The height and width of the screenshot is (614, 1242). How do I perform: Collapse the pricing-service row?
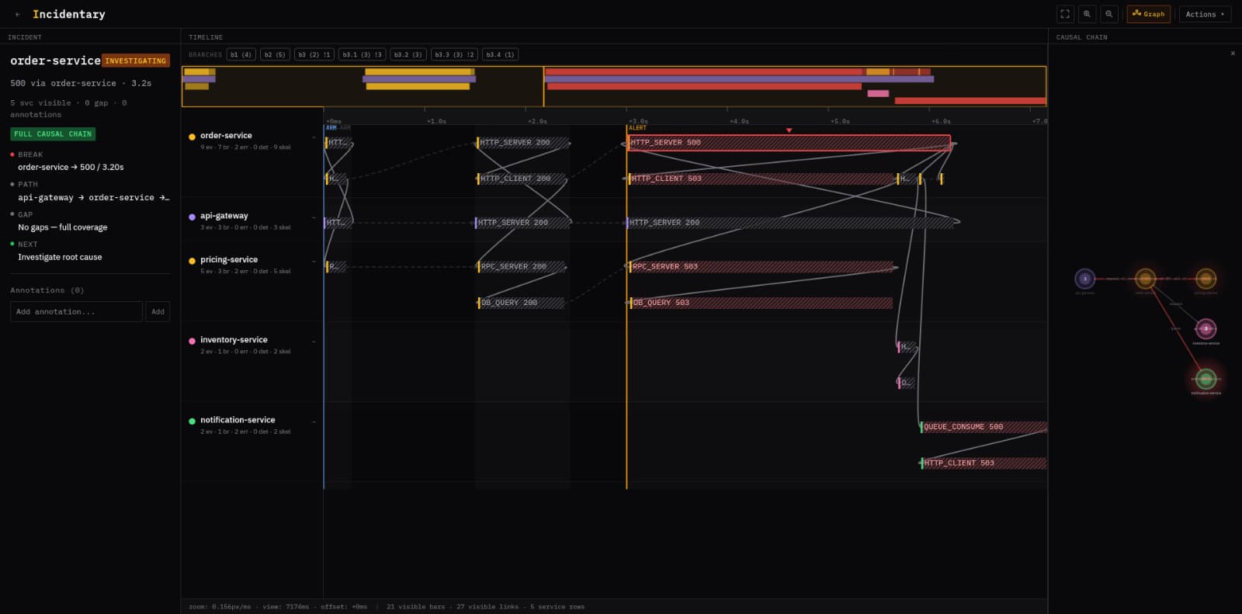pos(314,261)
